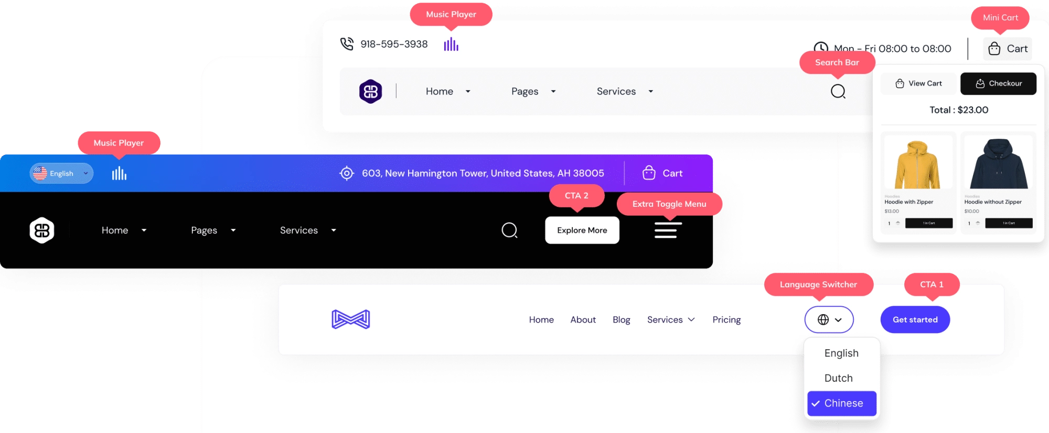Open the yellow Hoodie with Zipper thumbnail
This screenshot has height=433, width=1049.
coord(918,162)
